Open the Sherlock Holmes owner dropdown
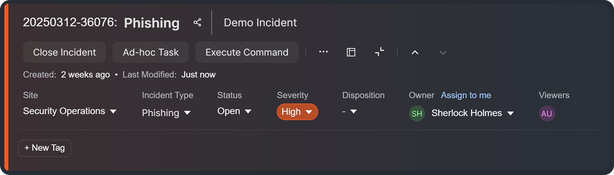Screen dimensions: 614x175 472,113
